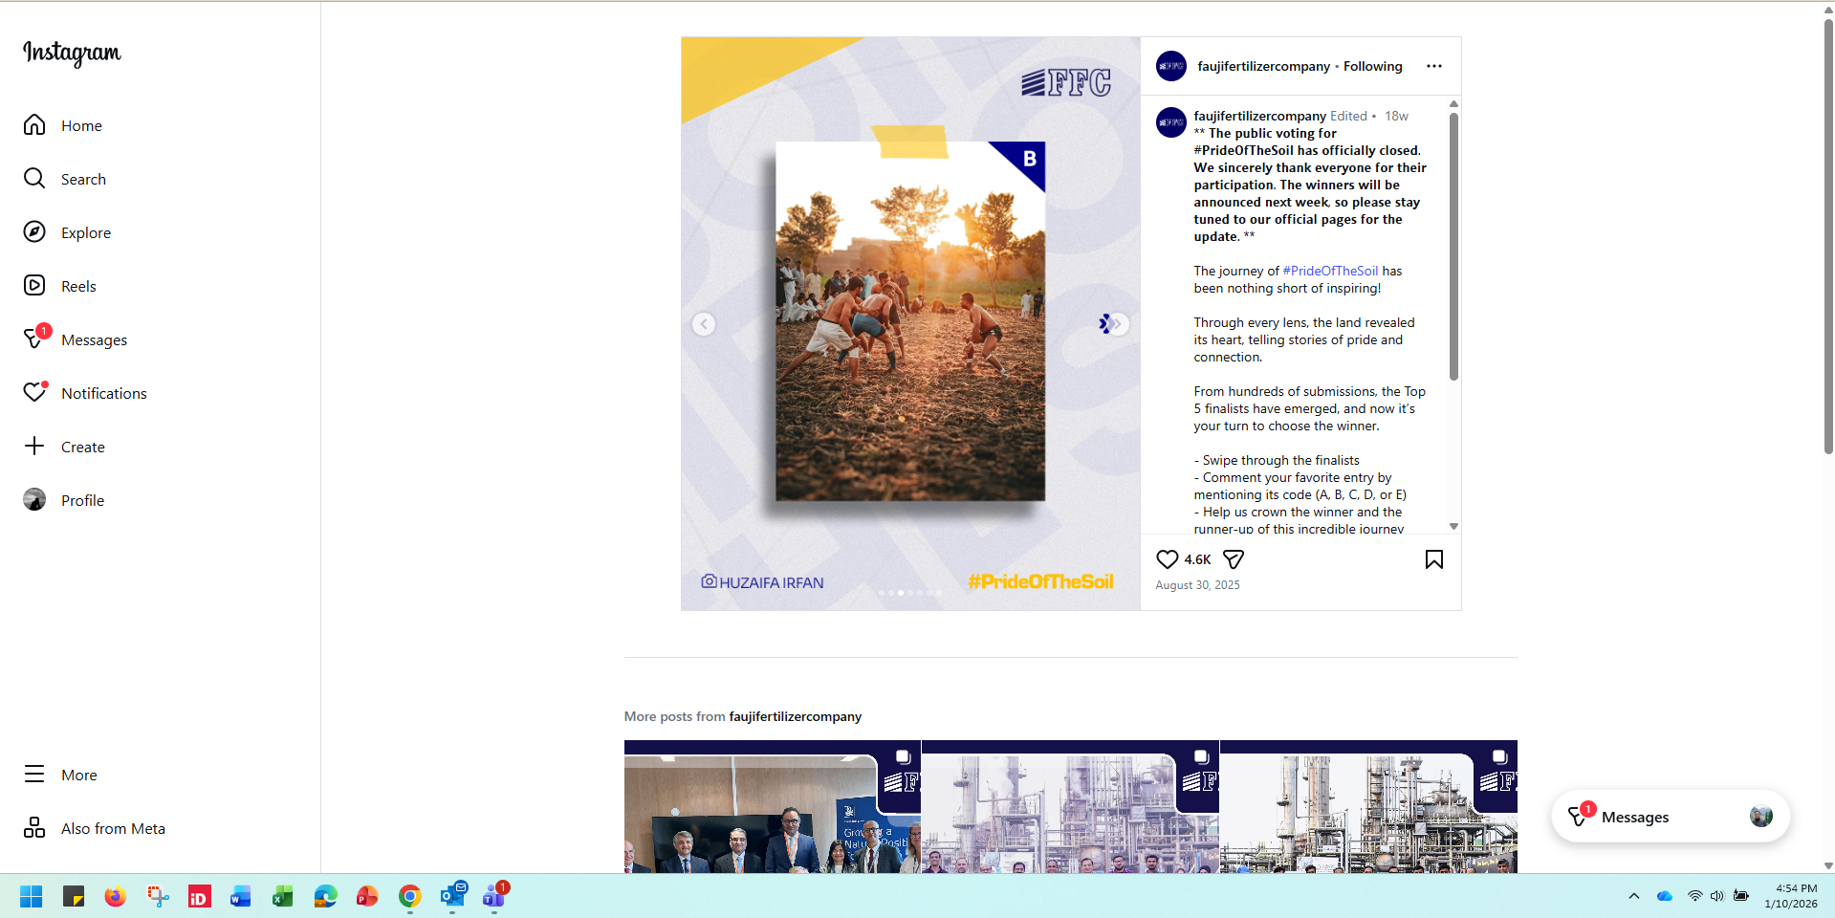Click the OneDrive cloud tray icon
1835x918 pixels.
pyautogui.click(x=1664, y=896)
